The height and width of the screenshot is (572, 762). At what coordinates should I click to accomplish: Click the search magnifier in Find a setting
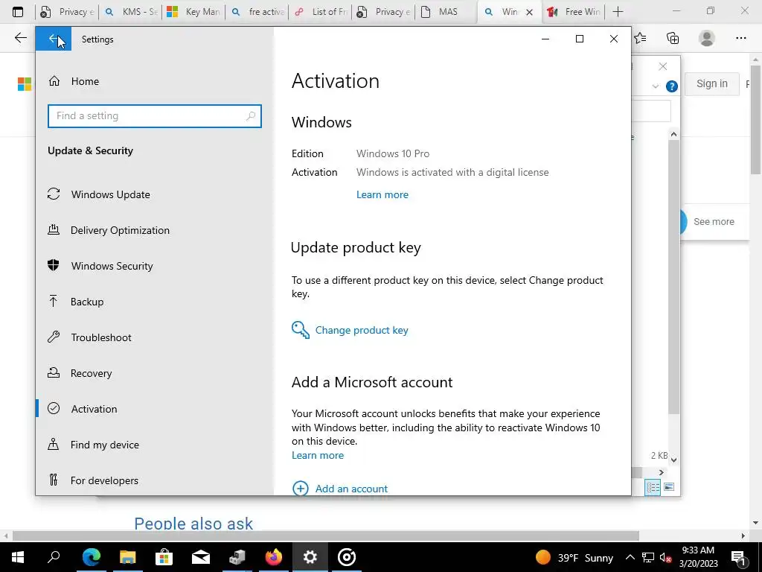pyautogui.click(x=250, y=116)
